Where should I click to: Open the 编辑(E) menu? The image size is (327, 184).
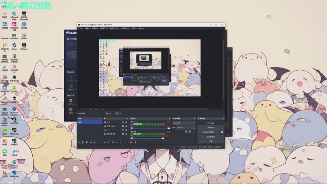[x=87, y=28]
